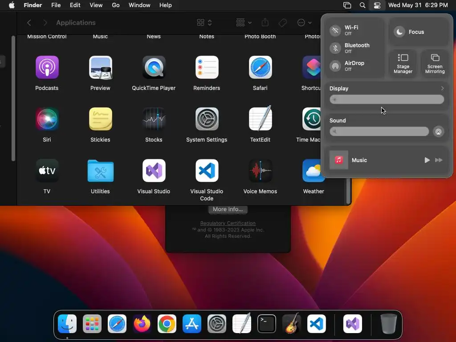Open the group-by dropdown in Finder toolbar
This screenshot has height=342, width=456.
(x=244, y=22)
